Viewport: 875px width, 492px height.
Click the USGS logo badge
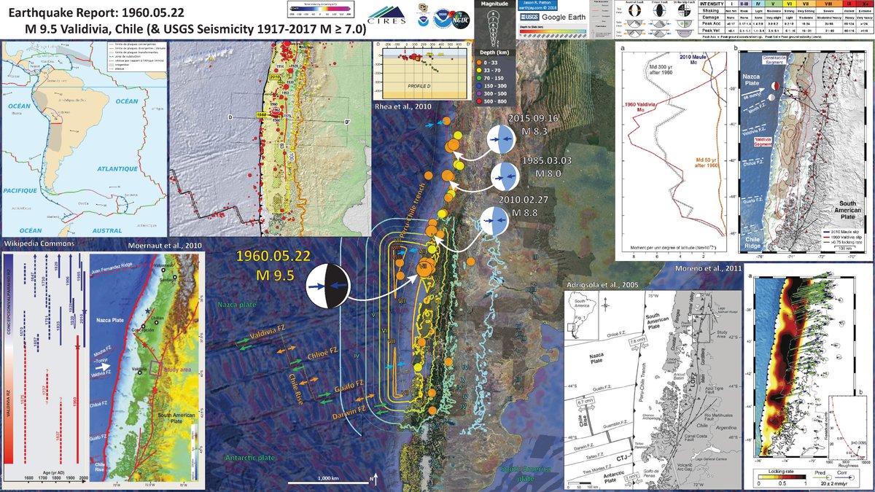530,16
